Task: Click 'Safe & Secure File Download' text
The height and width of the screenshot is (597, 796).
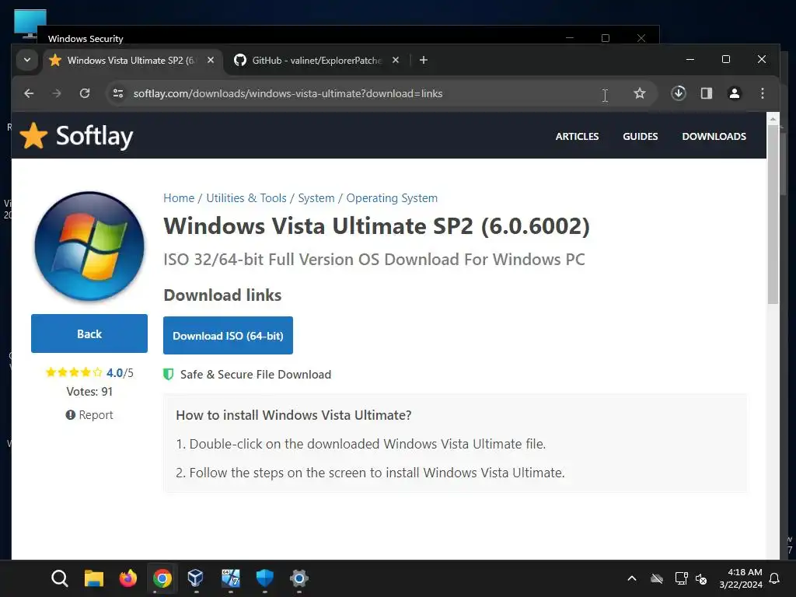Action: tap(255, 375)
